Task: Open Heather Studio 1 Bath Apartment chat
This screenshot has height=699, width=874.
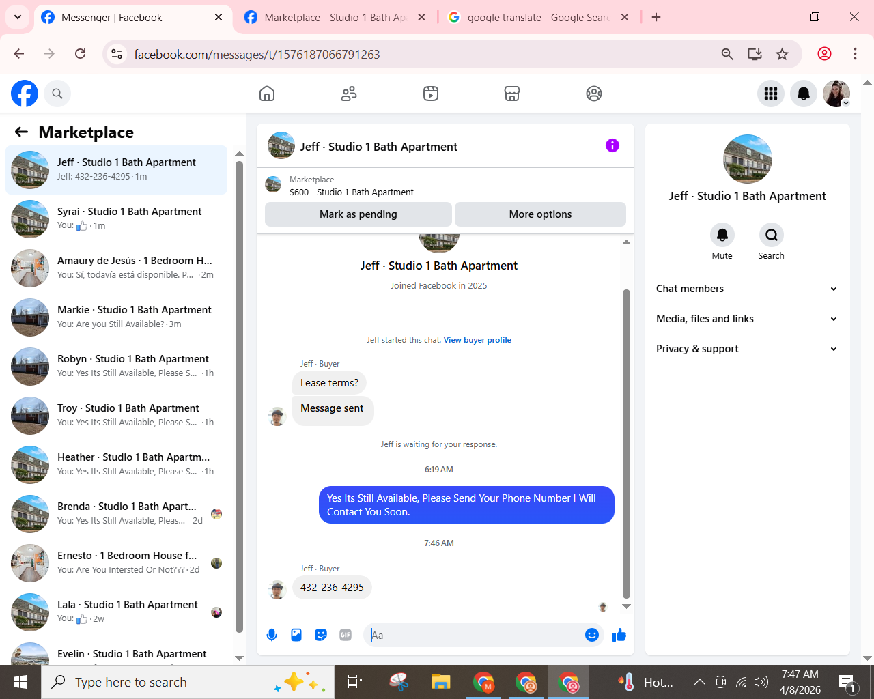Action: tap(116, 465)
